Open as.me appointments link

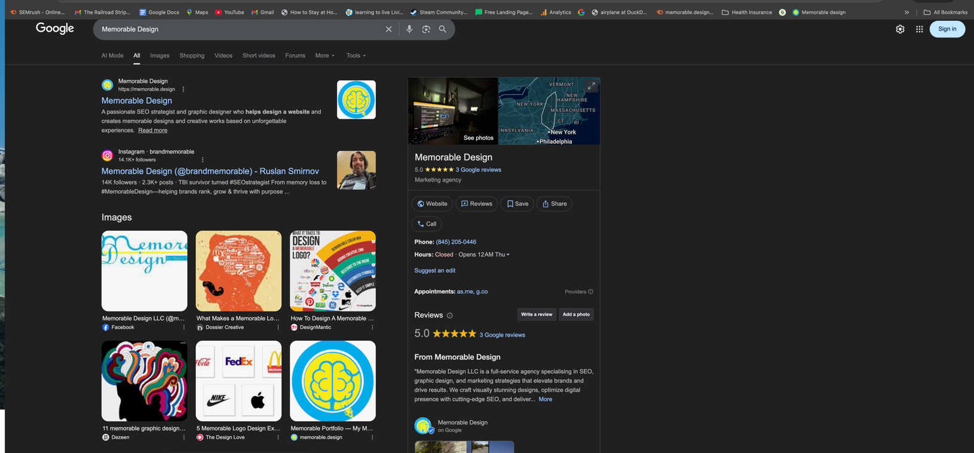click(x=465, y=292)
